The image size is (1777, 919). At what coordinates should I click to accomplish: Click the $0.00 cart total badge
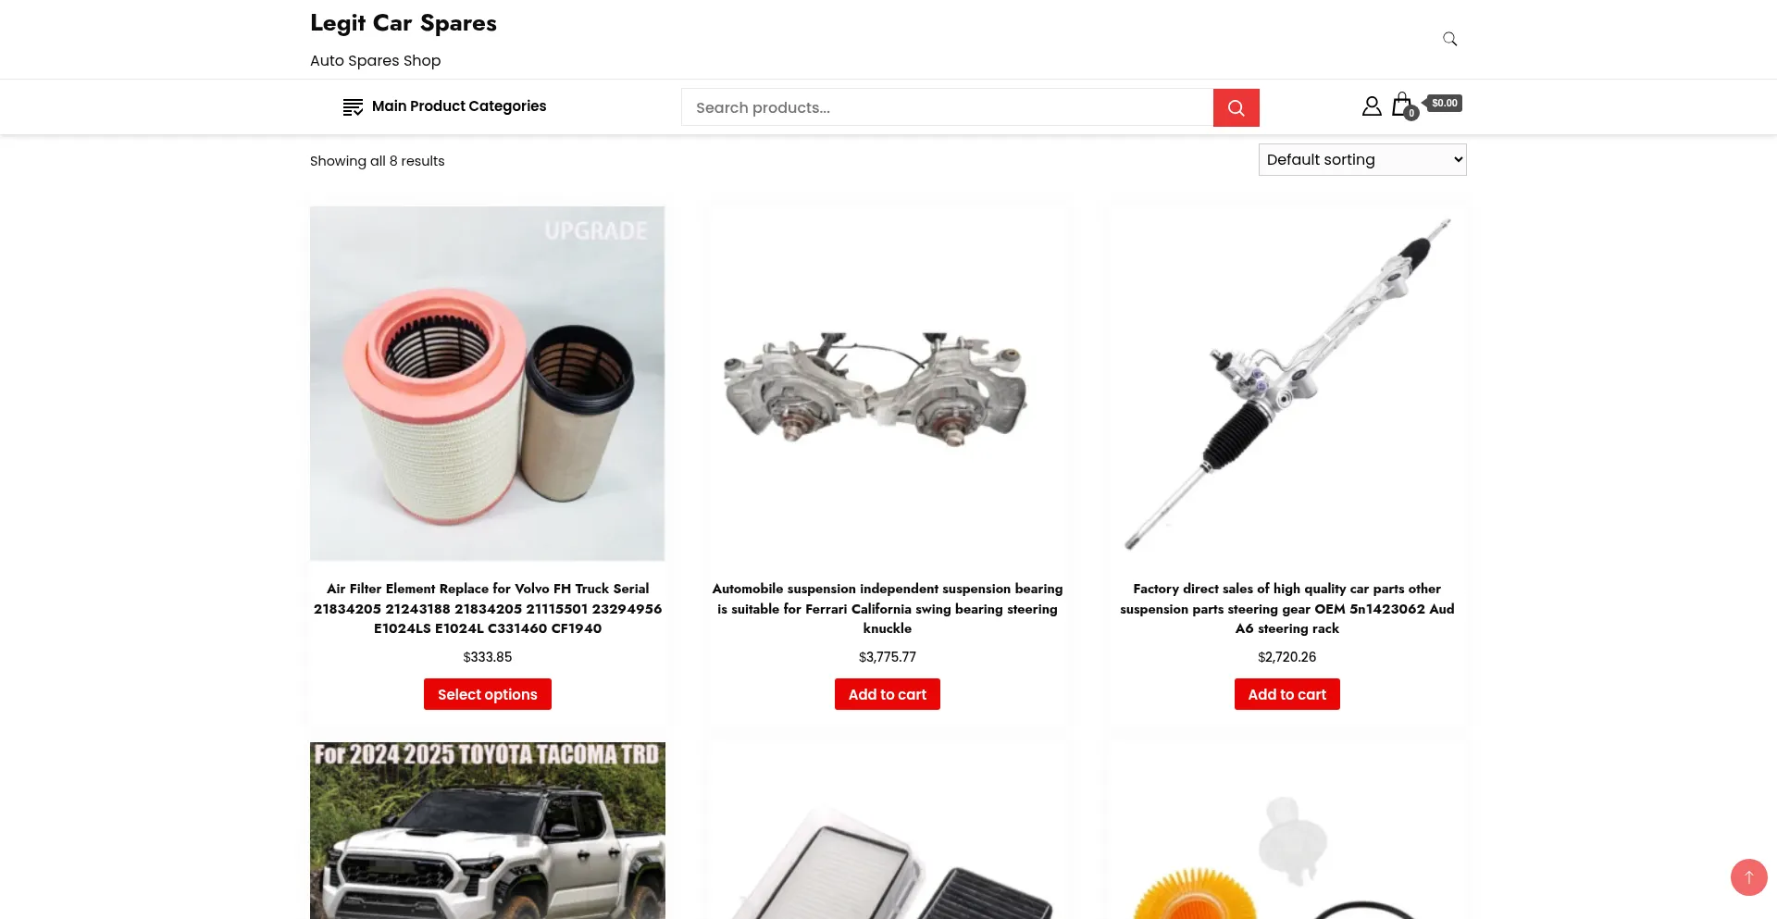1444,103
